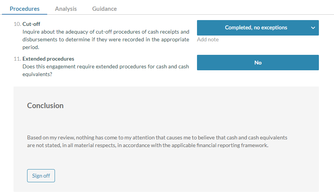Add a note under the Cut-off response

[x=208, y=39]
